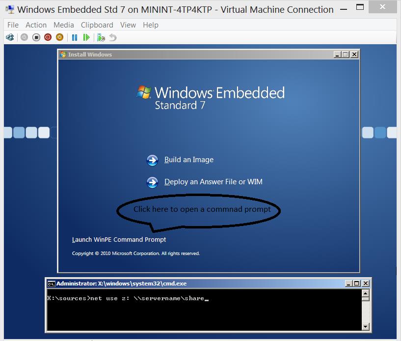
Task: Click the Virtual Machine Connection title bar icon
Action: [10, 9]
